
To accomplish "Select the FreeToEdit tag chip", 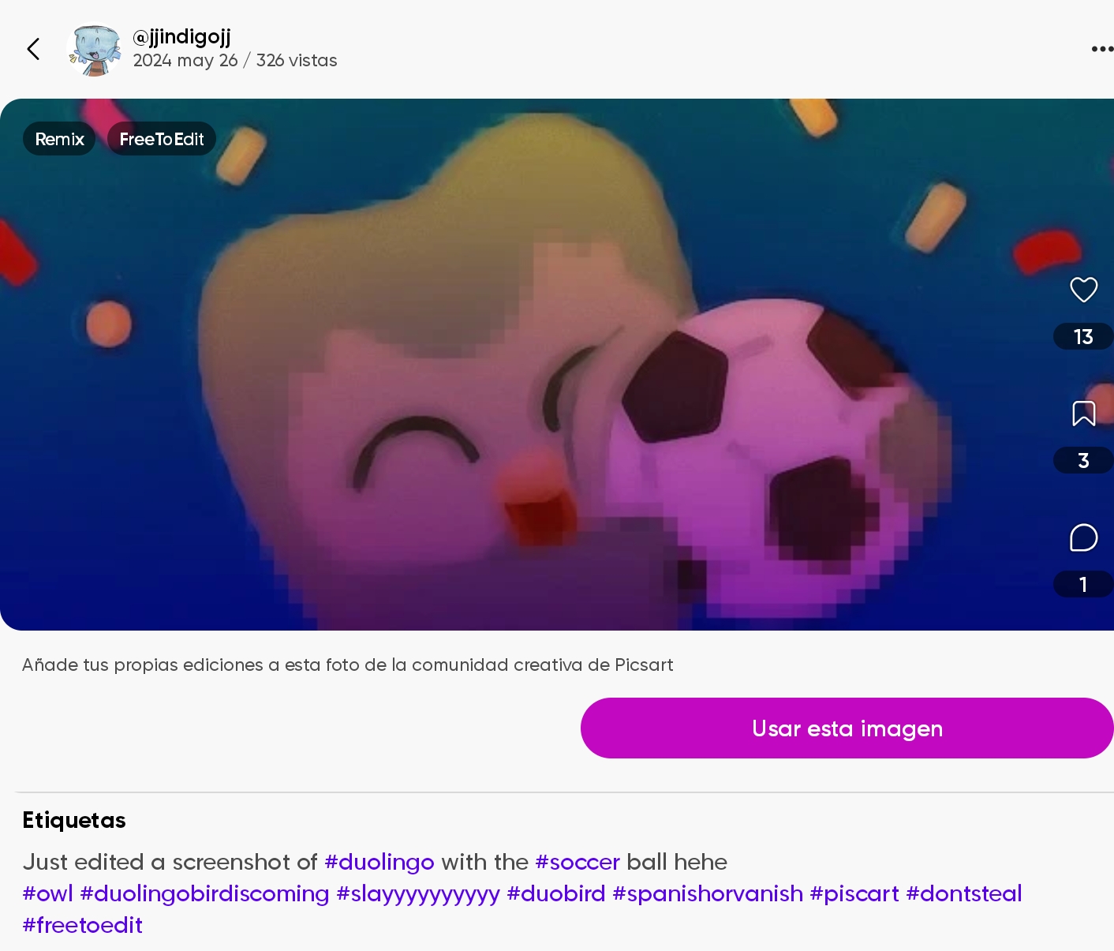I will (x=162, y=139).
